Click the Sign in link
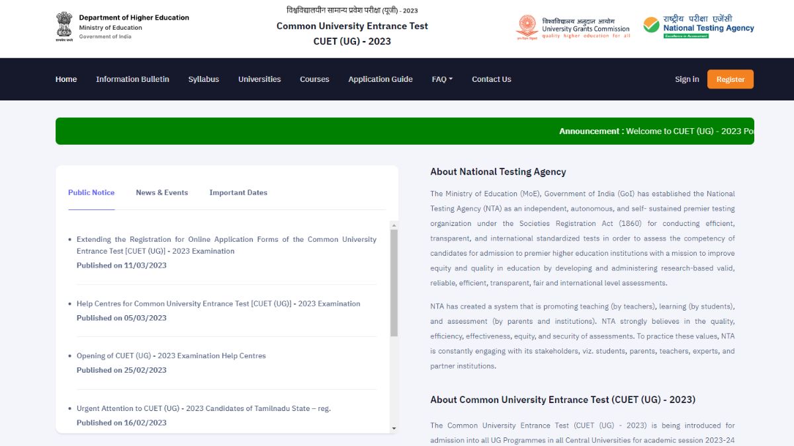Viewport: 794px width, 446px height. click(687, 79)
